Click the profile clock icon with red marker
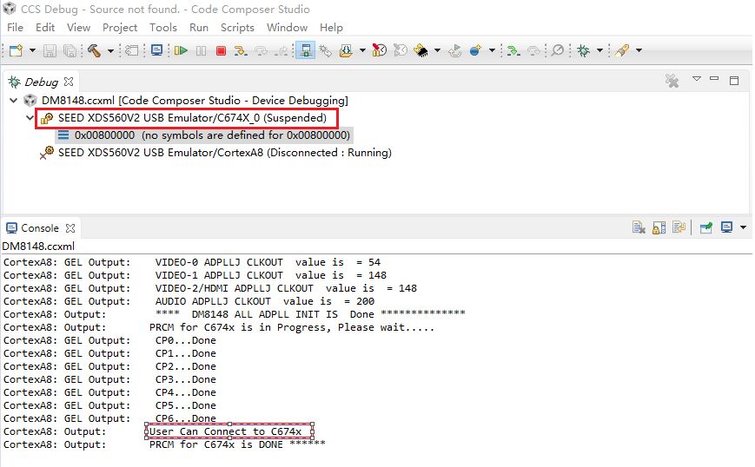The image size is (755, 467). (x=380, y=50)
